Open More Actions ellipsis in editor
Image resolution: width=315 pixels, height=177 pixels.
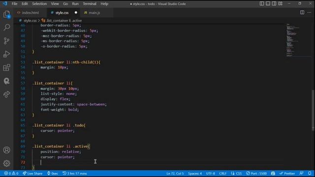[309, 12]
